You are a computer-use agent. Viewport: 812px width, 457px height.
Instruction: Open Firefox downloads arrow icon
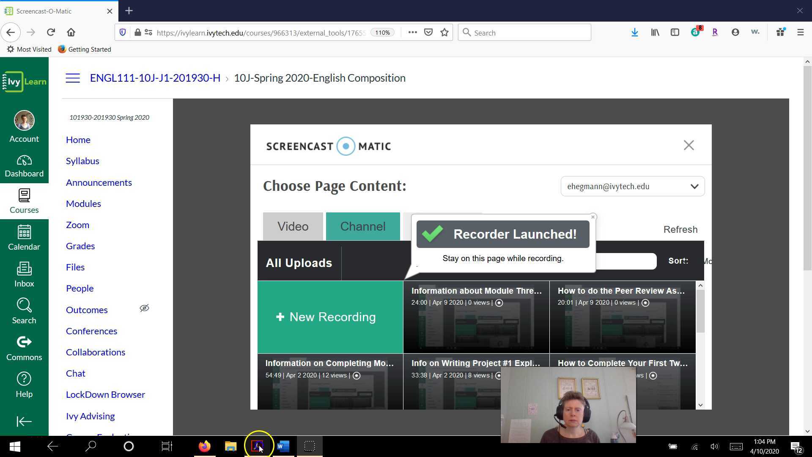coord(634,33)
